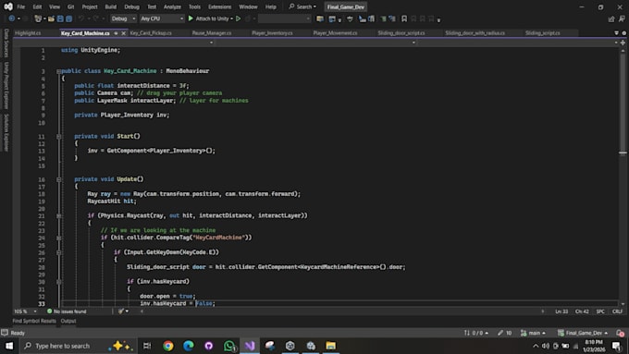Click the Save file toolbar icon
This screenshot has height=354, width=629.
pos(60,18)
